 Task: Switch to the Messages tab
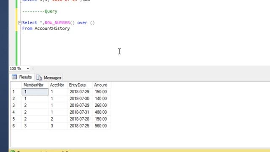click(49, 78)
